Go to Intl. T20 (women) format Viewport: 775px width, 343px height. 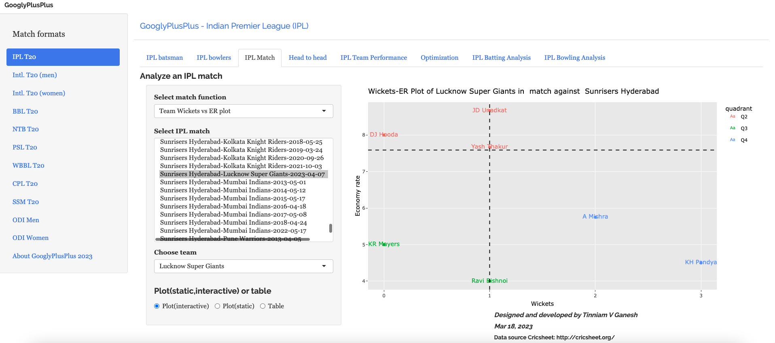[x=39, y=93]
